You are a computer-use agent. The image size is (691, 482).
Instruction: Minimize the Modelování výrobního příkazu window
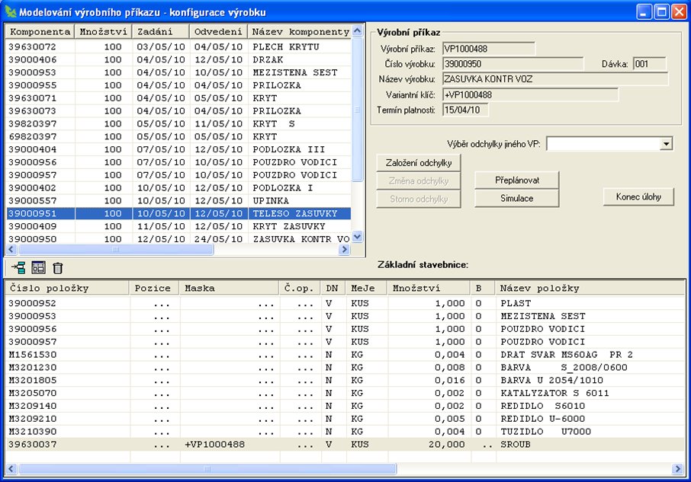coord(644,12)
